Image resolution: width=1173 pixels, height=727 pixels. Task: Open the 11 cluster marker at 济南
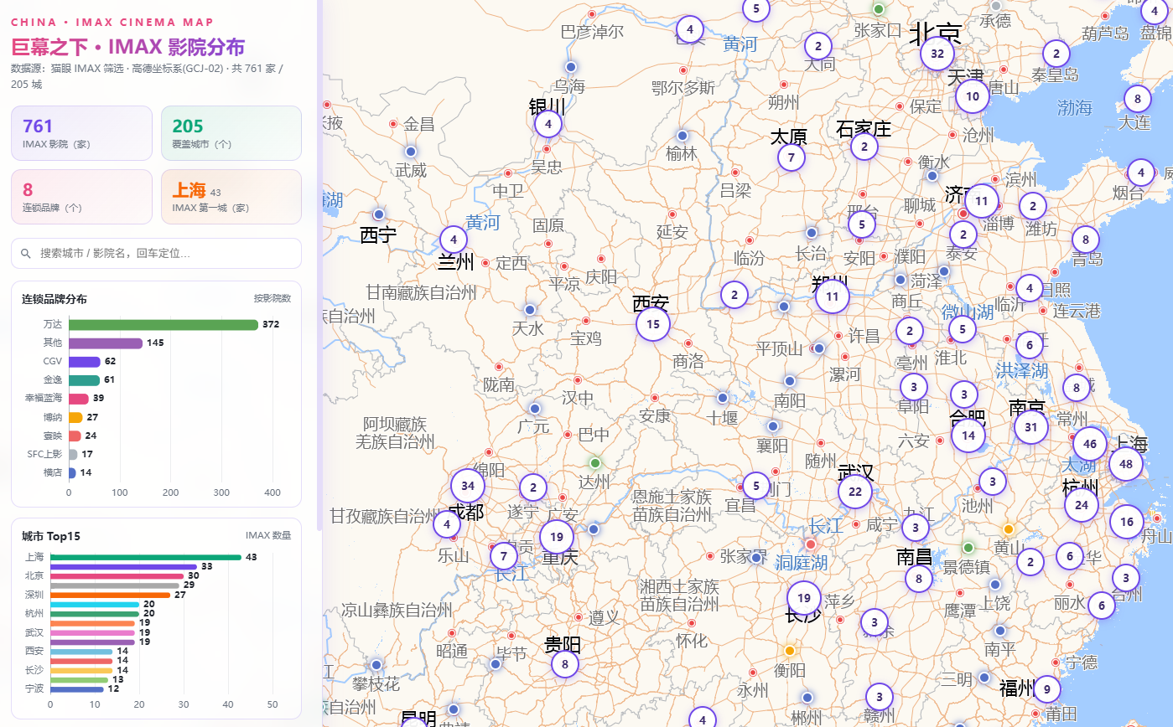pos(982,201)
